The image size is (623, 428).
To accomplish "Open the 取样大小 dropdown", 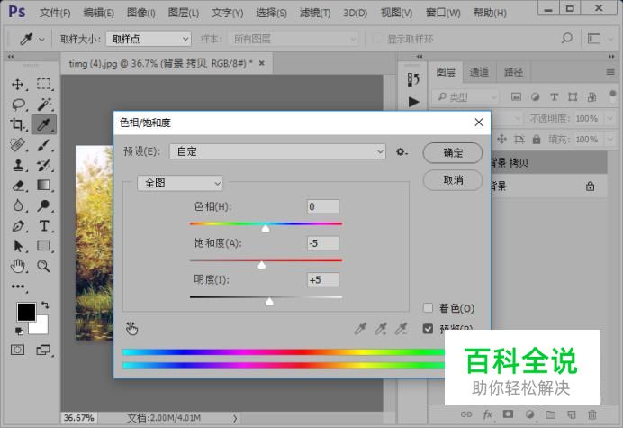I will [x=149, y=39].
